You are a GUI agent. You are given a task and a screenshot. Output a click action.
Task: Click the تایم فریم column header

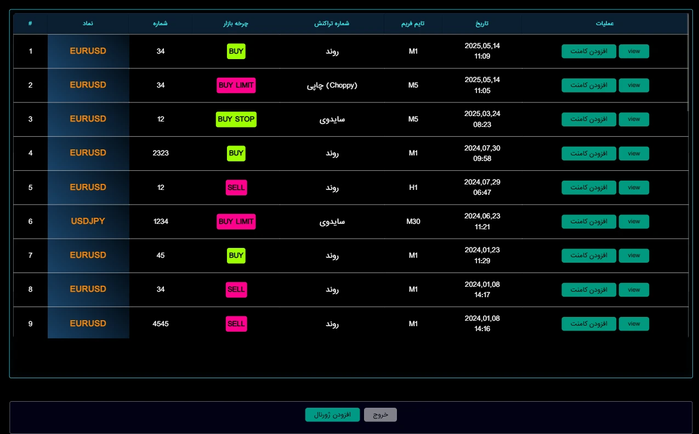(x=413, y=24)
